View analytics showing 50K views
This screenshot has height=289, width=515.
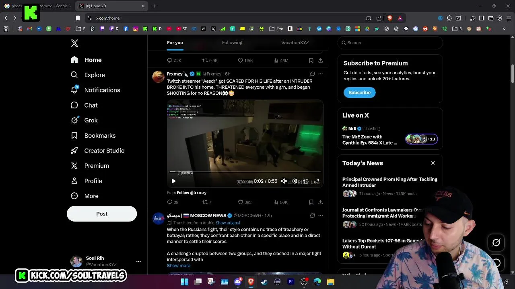click(x=280, y=202)
